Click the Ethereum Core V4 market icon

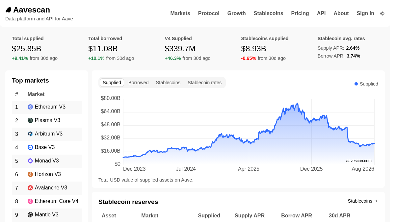(x=30, y=201)
